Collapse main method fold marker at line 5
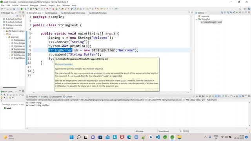The width and height of the screenshot is (251, 141). point(32,33)
